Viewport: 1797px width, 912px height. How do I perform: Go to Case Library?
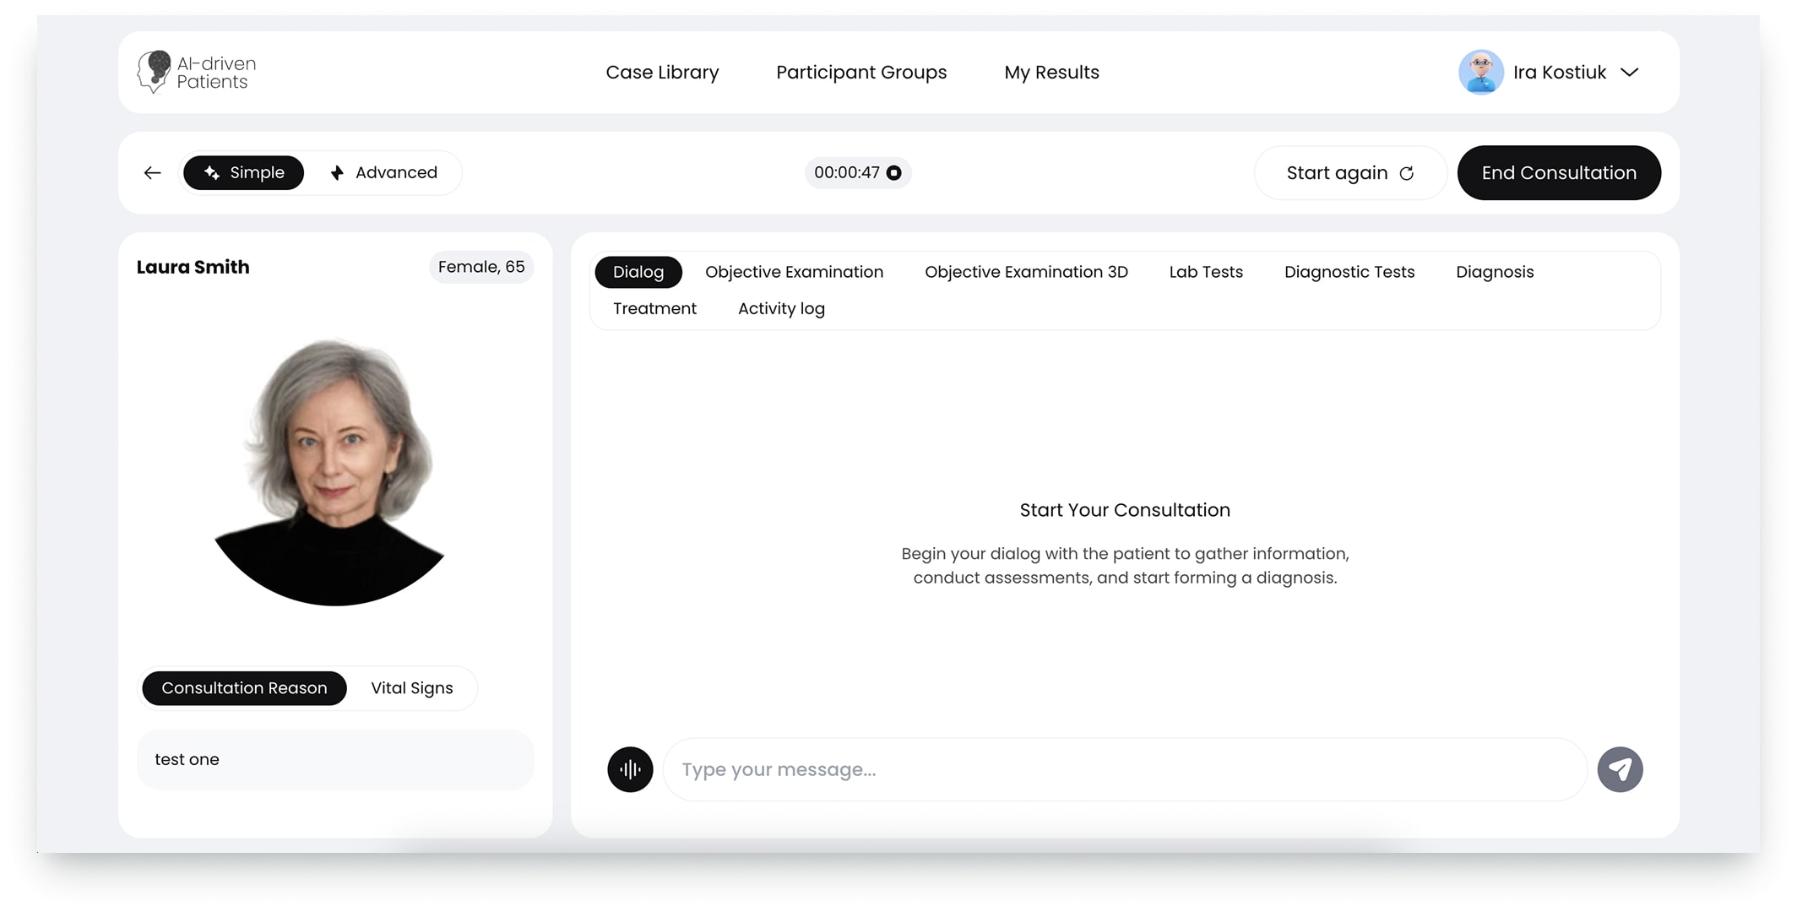(662, 73)
